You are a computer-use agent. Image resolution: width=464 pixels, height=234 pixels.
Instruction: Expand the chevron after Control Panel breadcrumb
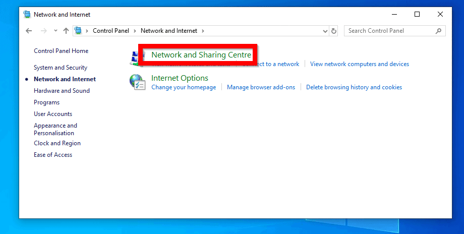coord(135,31)
